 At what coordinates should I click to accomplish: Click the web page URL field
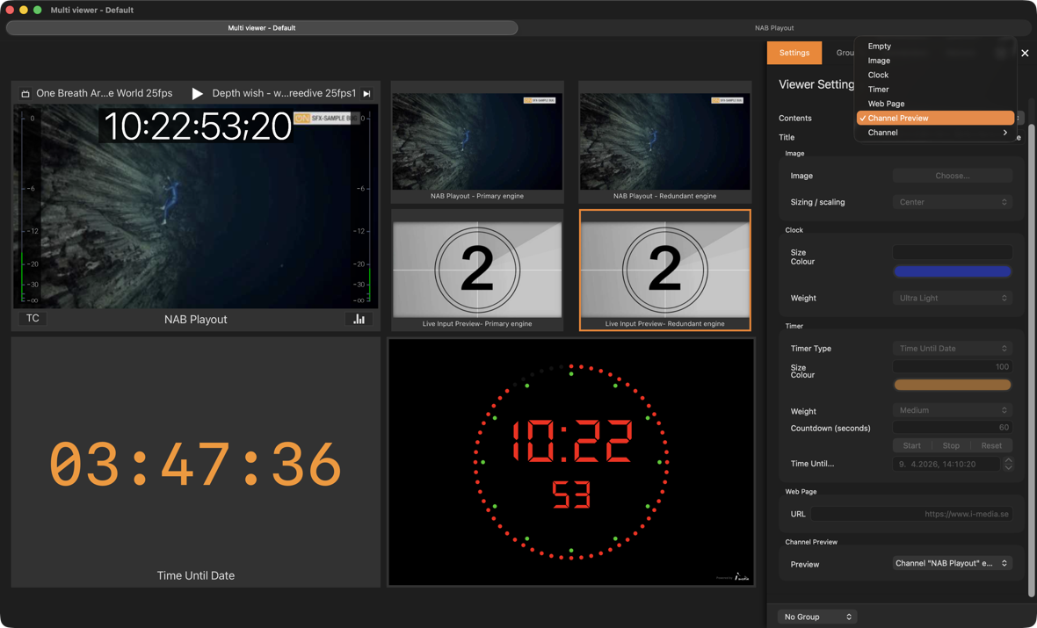(x=910, y=514)
